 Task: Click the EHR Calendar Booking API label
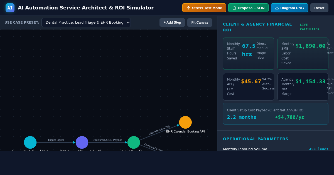(185, 131)
